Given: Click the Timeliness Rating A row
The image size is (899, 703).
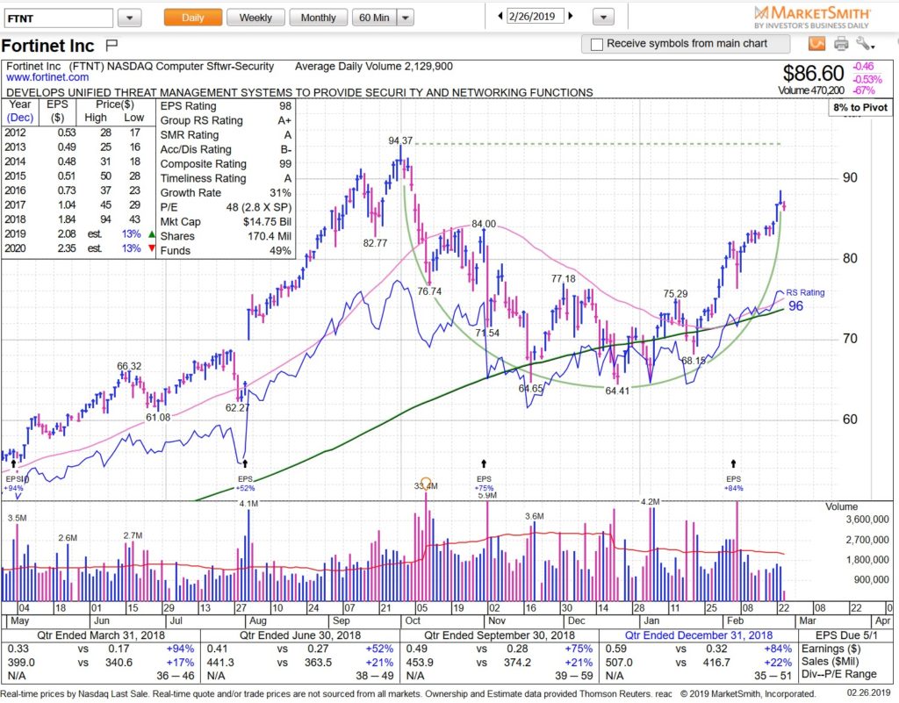Looking at the screenshot, I should [226, 178].
